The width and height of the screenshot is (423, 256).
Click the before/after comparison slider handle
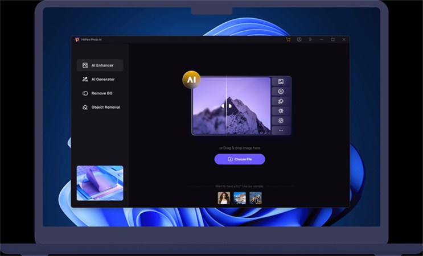(x=227, y=106)
